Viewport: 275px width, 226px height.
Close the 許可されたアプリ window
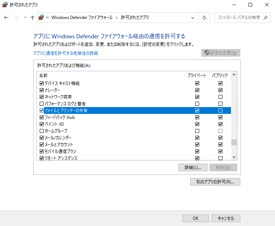[266, 5]
